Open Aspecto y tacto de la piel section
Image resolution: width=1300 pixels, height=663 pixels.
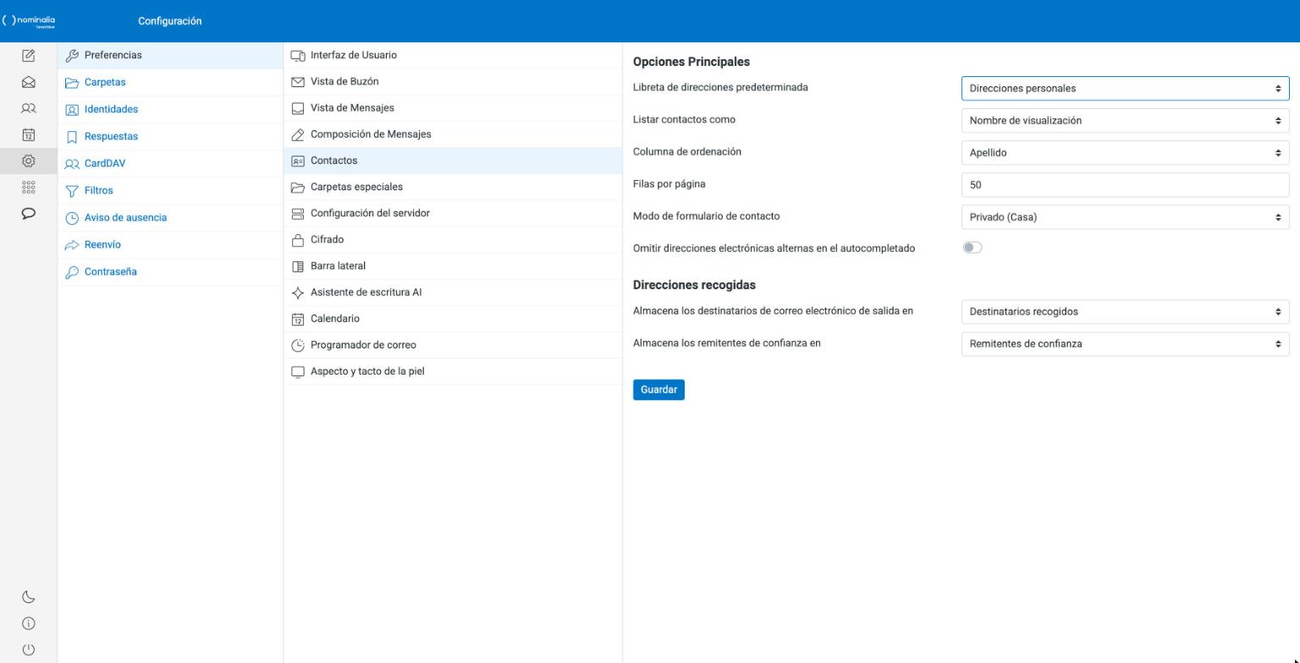coord(453,371)
